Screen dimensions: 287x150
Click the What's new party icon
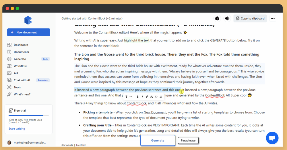coord(9,94)
